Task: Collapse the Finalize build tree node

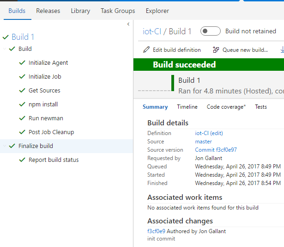Action: pos(4,146)
